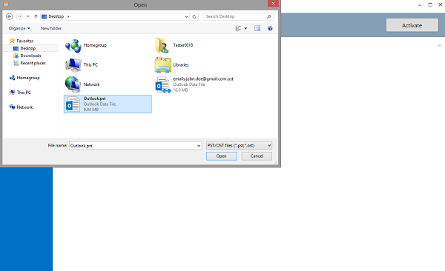The image size is (445, 271).
Task: Expand the address bar history dropdown
Action: pos(186,16)
